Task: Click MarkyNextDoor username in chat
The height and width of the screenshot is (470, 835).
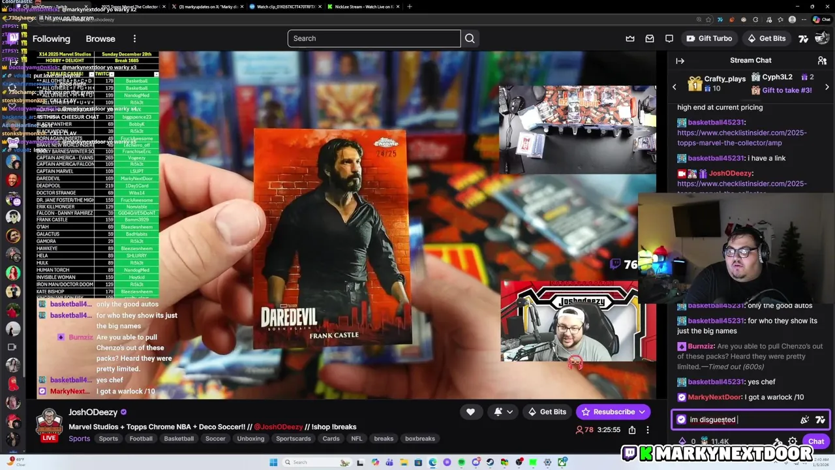Action: click(715, 397)
